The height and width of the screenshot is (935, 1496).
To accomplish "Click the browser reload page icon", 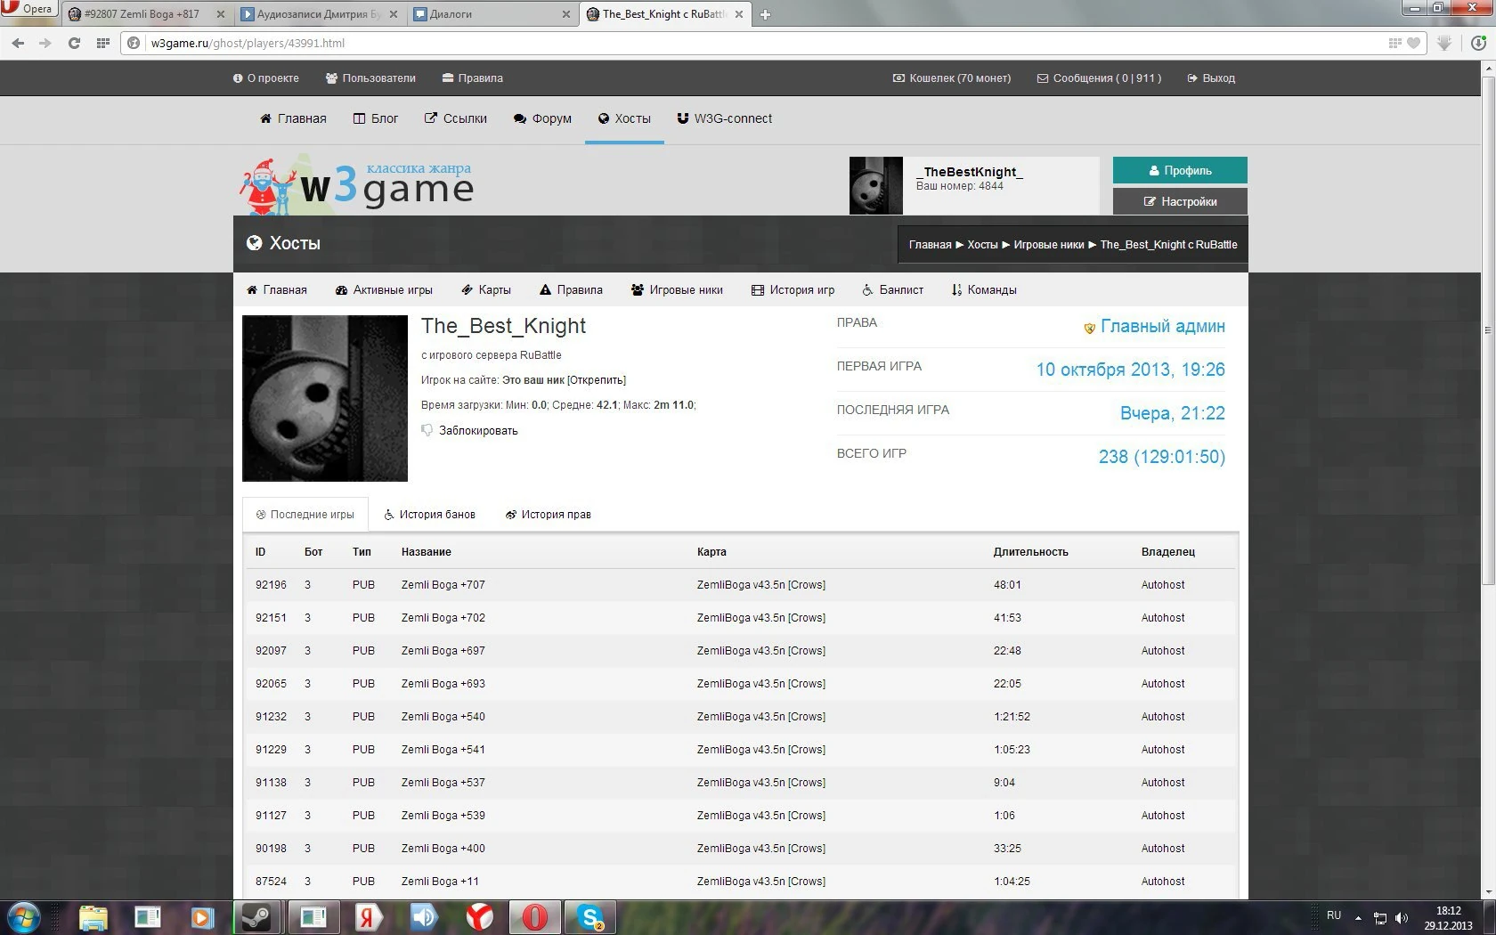I will (x=74, y=43).
